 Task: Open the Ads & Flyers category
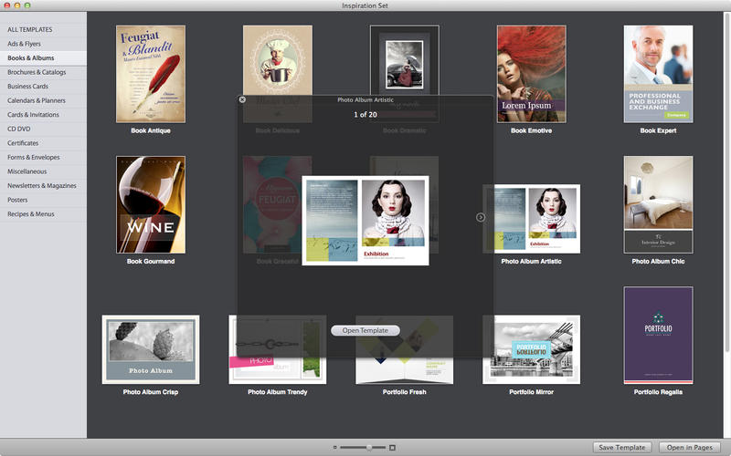pyautogui.click(x=26, y=44)
